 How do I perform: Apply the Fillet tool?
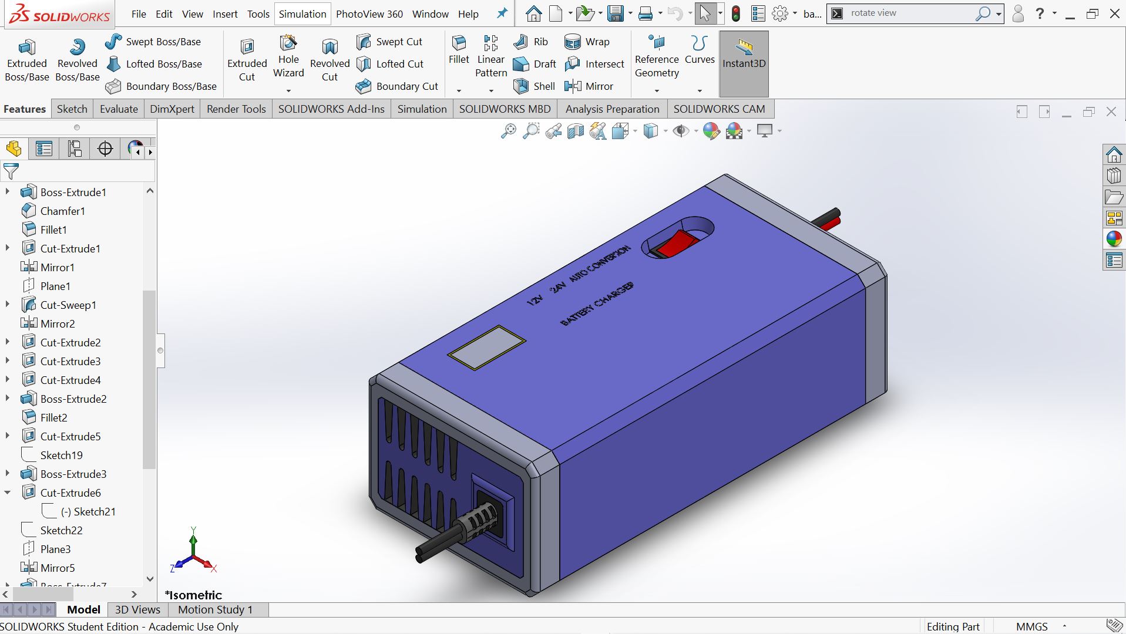click(x=459, y=50)
